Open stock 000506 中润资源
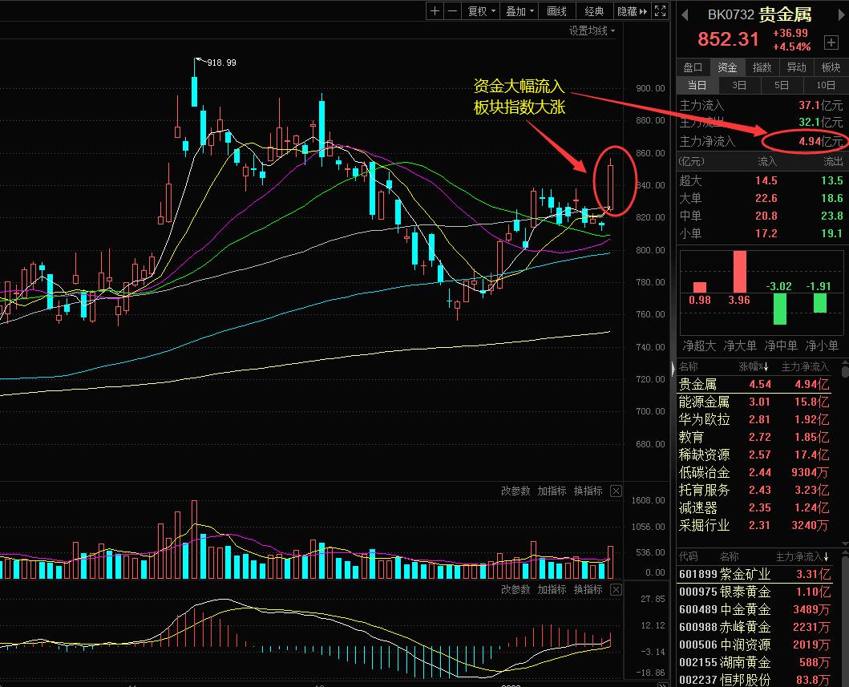The height and width of the screenshot is (687, 849). point(754,645)
